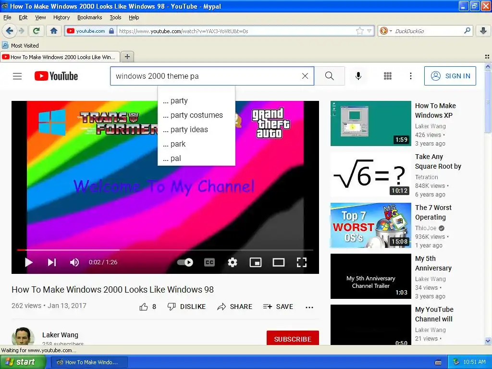
Task: Go to YouTube home via logo
Action: tap(56, 76)
